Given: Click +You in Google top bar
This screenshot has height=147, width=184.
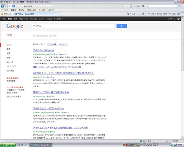Looking at the screenshot, I should point(4,19).
